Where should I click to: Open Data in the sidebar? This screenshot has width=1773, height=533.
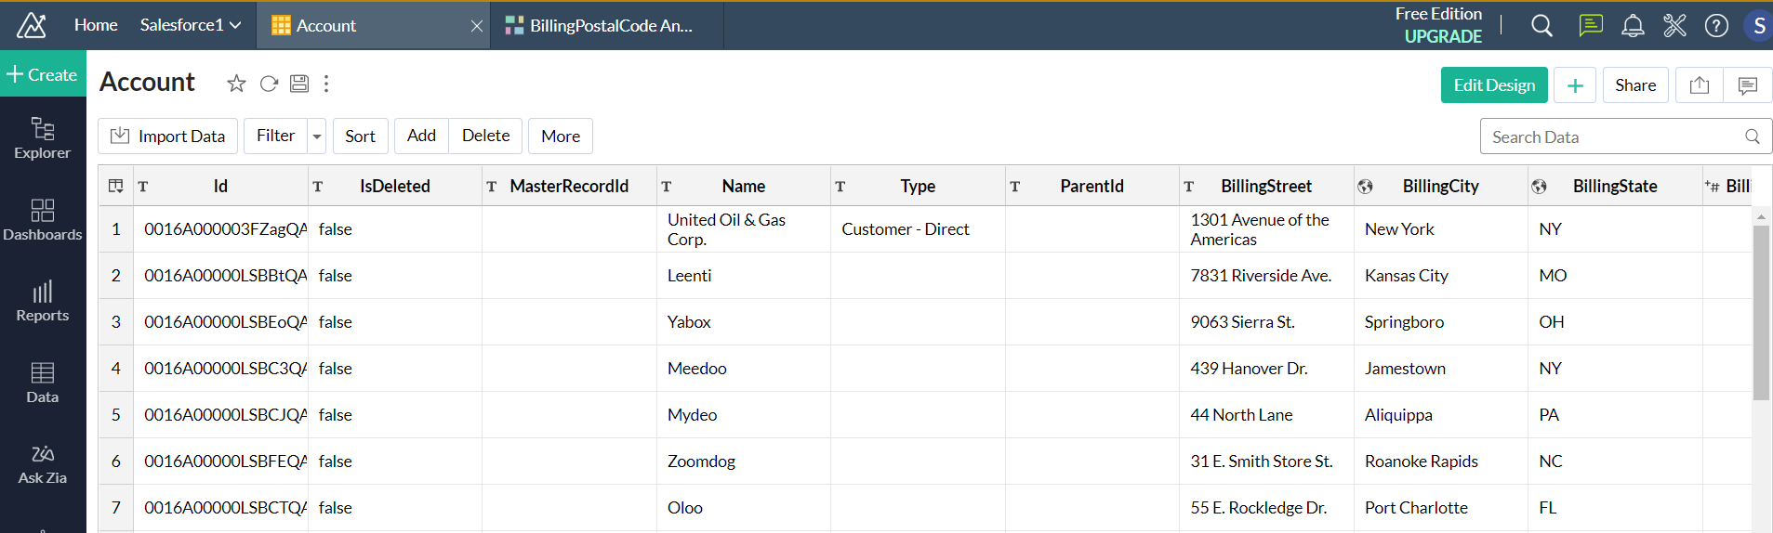[x=43, y=383]
